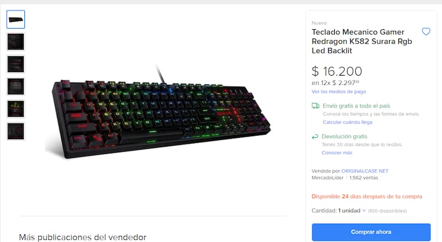
Task: Add product to favorites with heart icon
Action: (x=426, y=31)
